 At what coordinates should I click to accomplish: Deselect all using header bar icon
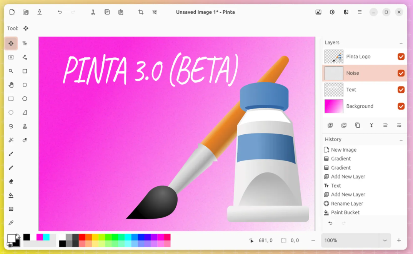tap(155, 12)
